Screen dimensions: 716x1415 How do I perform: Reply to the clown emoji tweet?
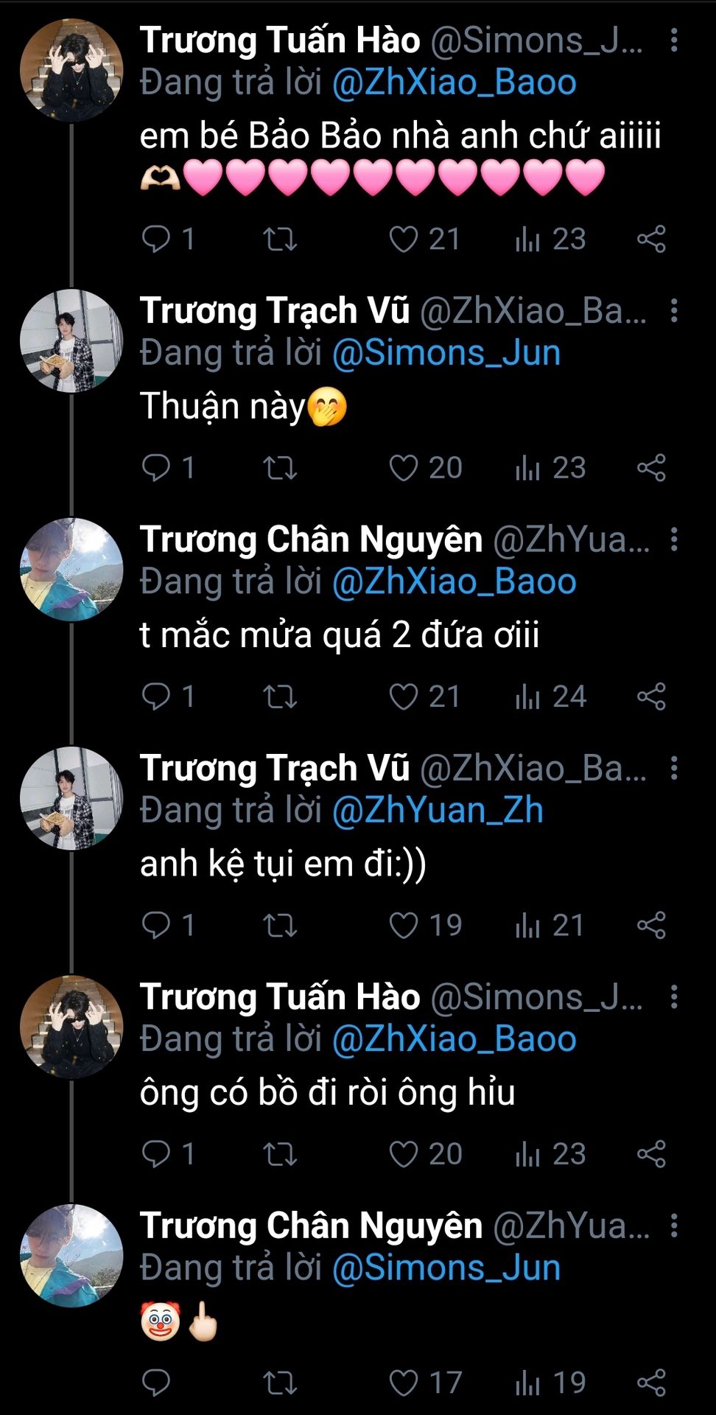point(156,1383)
